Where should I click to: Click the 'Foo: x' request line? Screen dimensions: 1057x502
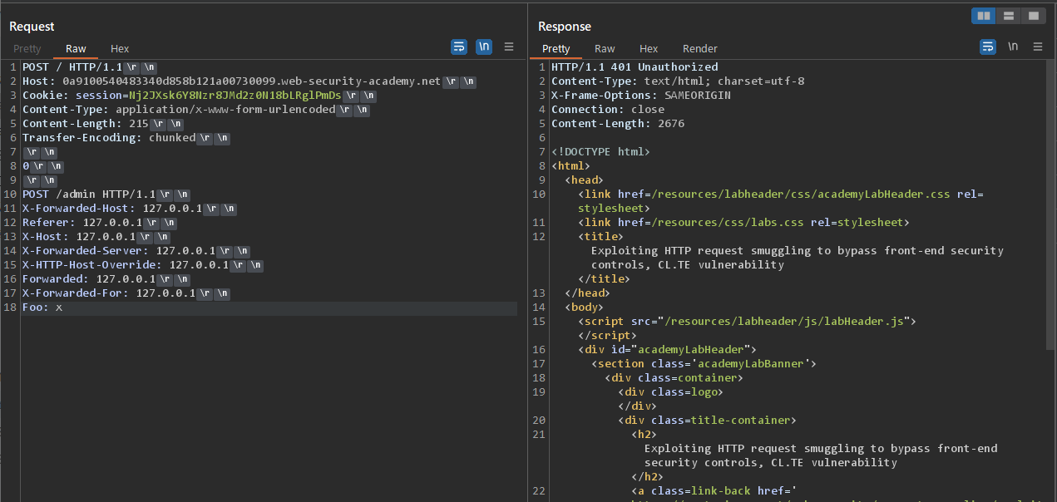[42, 308]
